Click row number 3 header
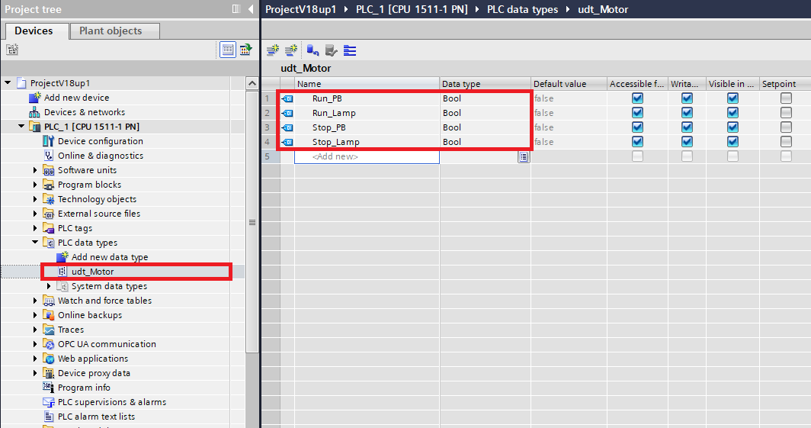Viewport: 811px width, 428px height. click(271, 127)
